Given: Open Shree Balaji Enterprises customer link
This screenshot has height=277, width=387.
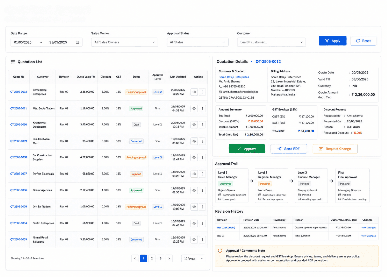Looking at the screenshot, I should click(234, 77).
